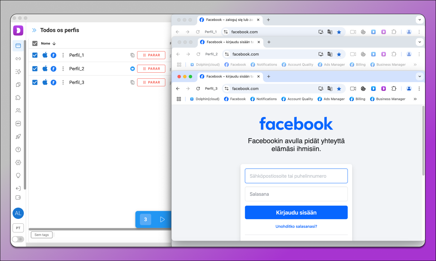436x261 pixels.
Task: Reload the page in Perfil_3 window
Action: point(198,89)
